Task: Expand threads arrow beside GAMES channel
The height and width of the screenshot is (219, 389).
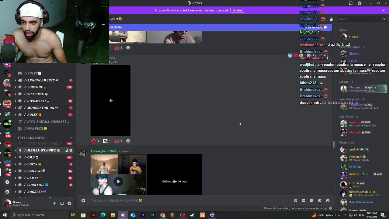Action: click(15, 178)
